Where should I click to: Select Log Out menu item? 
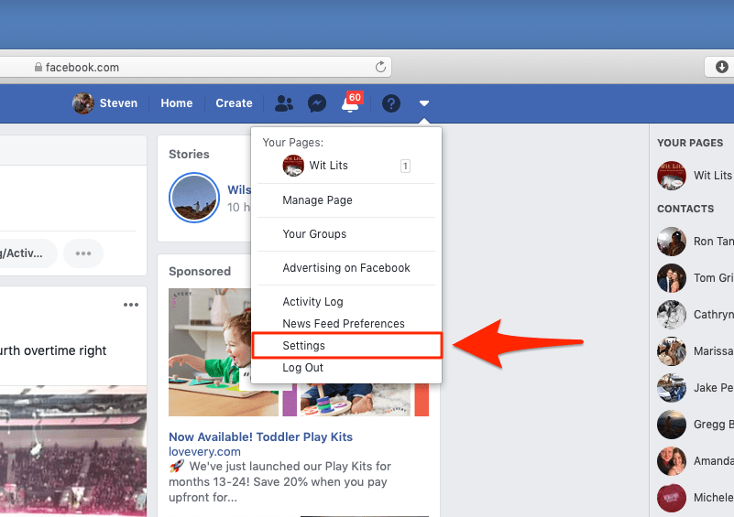pyautogui.click(x=346, y=368)
